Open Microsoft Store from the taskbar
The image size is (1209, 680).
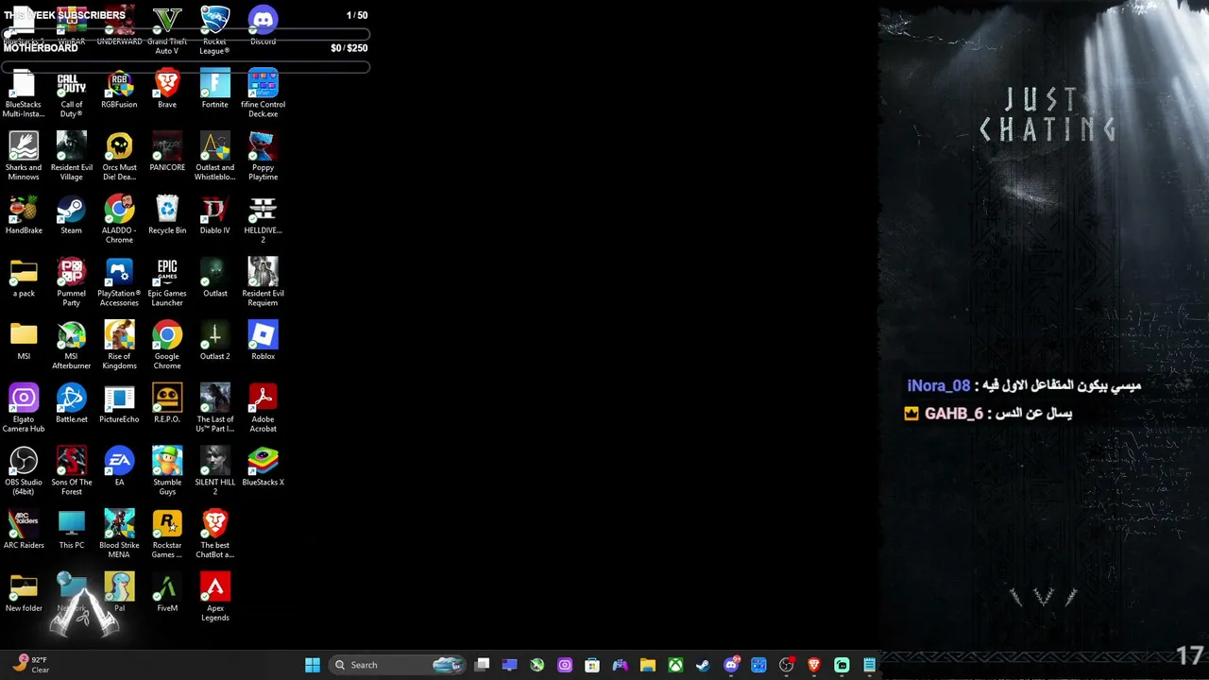click(592, 665)
